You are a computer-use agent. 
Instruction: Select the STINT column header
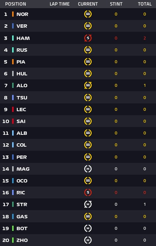tap(116, 4)
